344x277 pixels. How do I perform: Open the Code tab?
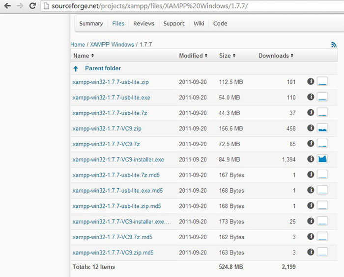click(x=220, y=24)
